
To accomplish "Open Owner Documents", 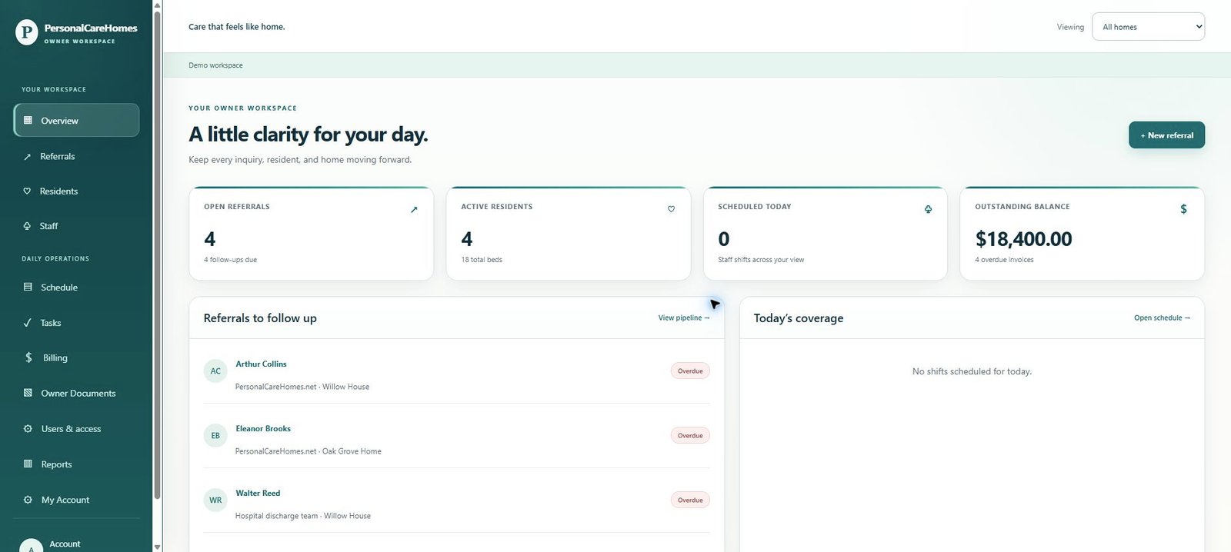I will (76, 393).
